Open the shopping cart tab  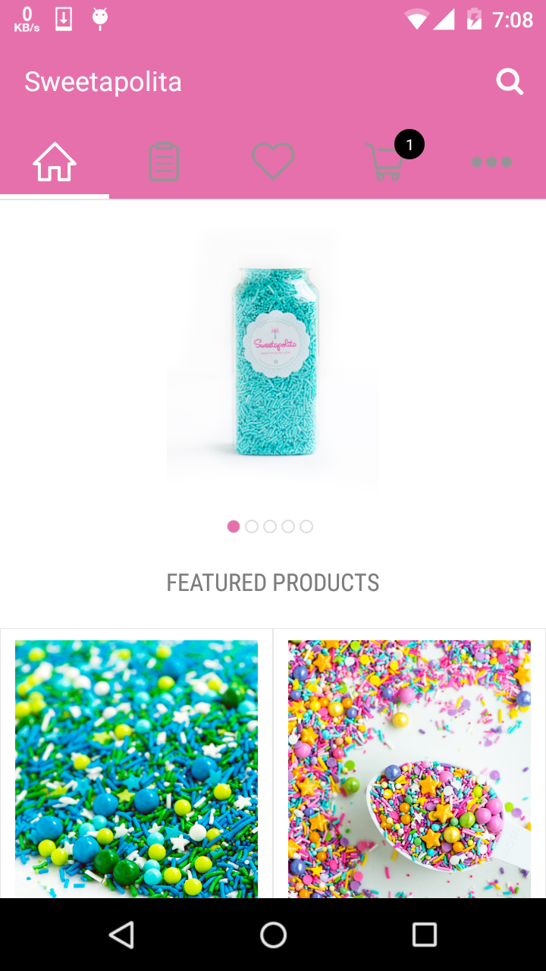(384, 162)
